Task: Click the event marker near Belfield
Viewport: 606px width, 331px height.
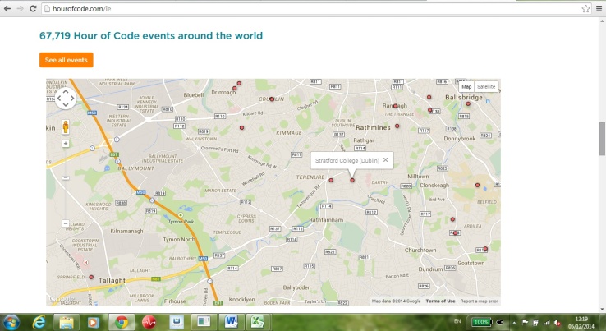Action: [x=477, y=186]
